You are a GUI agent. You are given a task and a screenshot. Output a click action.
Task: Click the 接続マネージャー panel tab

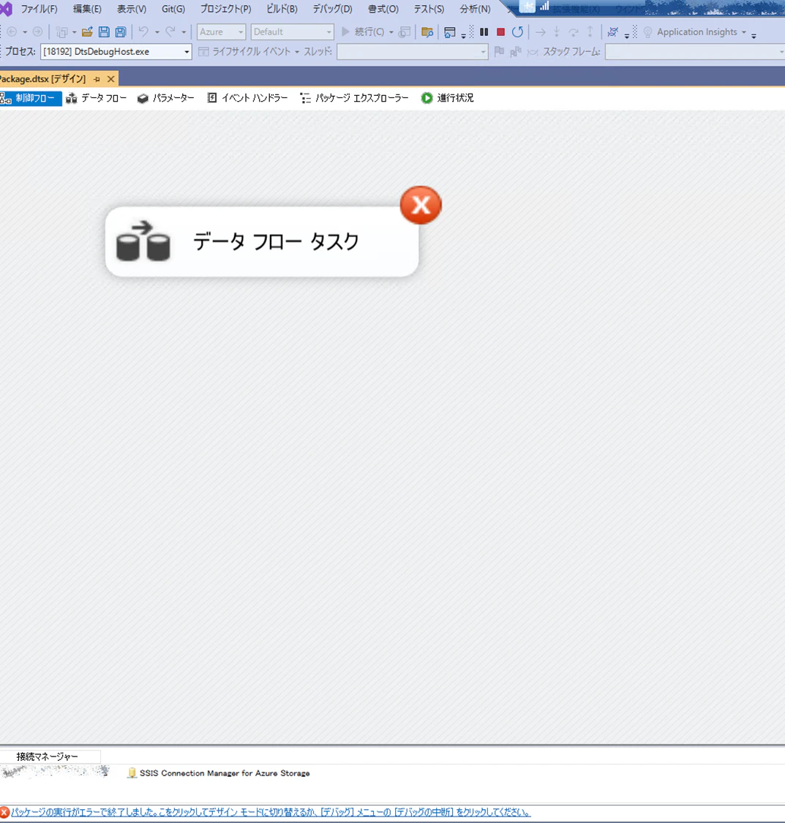pyautogui.click(x=48, y=756)
